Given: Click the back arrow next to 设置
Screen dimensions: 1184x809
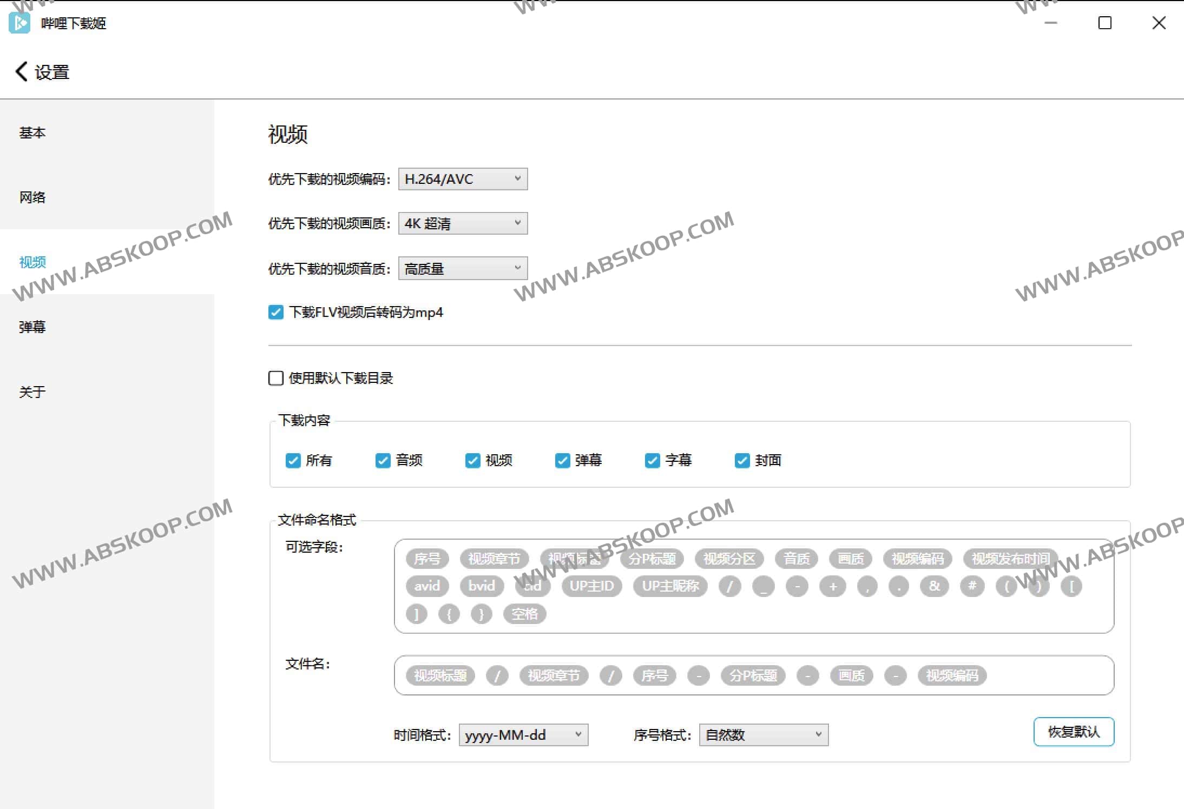Looking at the screenshot, I should [x=22, y=71].
